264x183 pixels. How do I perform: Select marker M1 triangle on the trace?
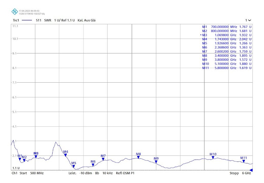(x=20, y=159)
